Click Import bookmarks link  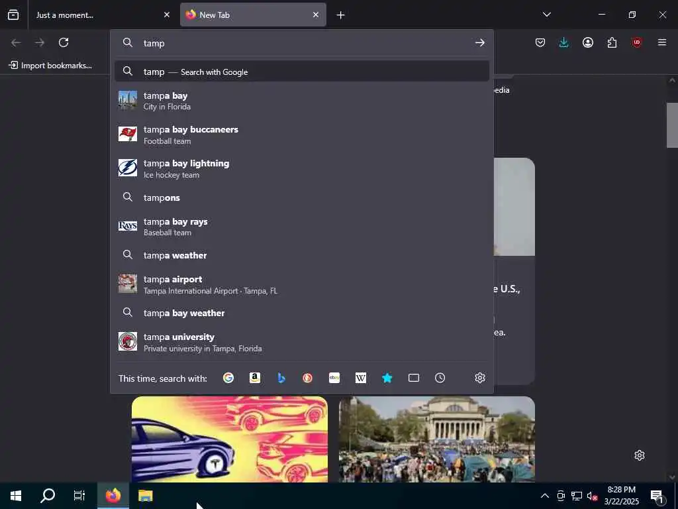(x=50, y=66)
